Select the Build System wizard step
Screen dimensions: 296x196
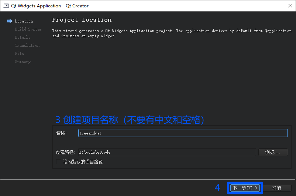(x=28, y=29)
